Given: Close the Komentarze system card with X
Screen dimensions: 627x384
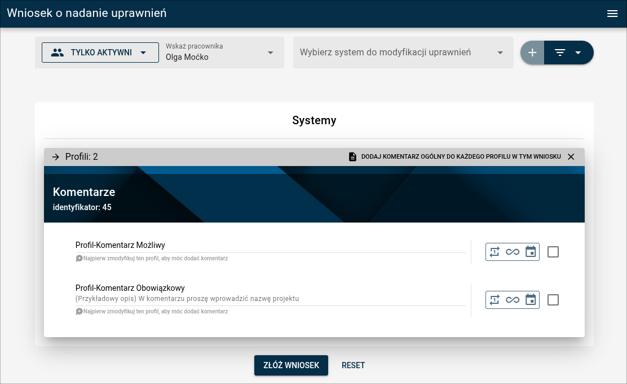Looking at the screenshot, I should pyautogui.click(x=571, y=157).
